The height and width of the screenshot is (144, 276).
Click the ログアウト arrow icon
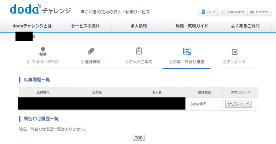coord(252,12)
